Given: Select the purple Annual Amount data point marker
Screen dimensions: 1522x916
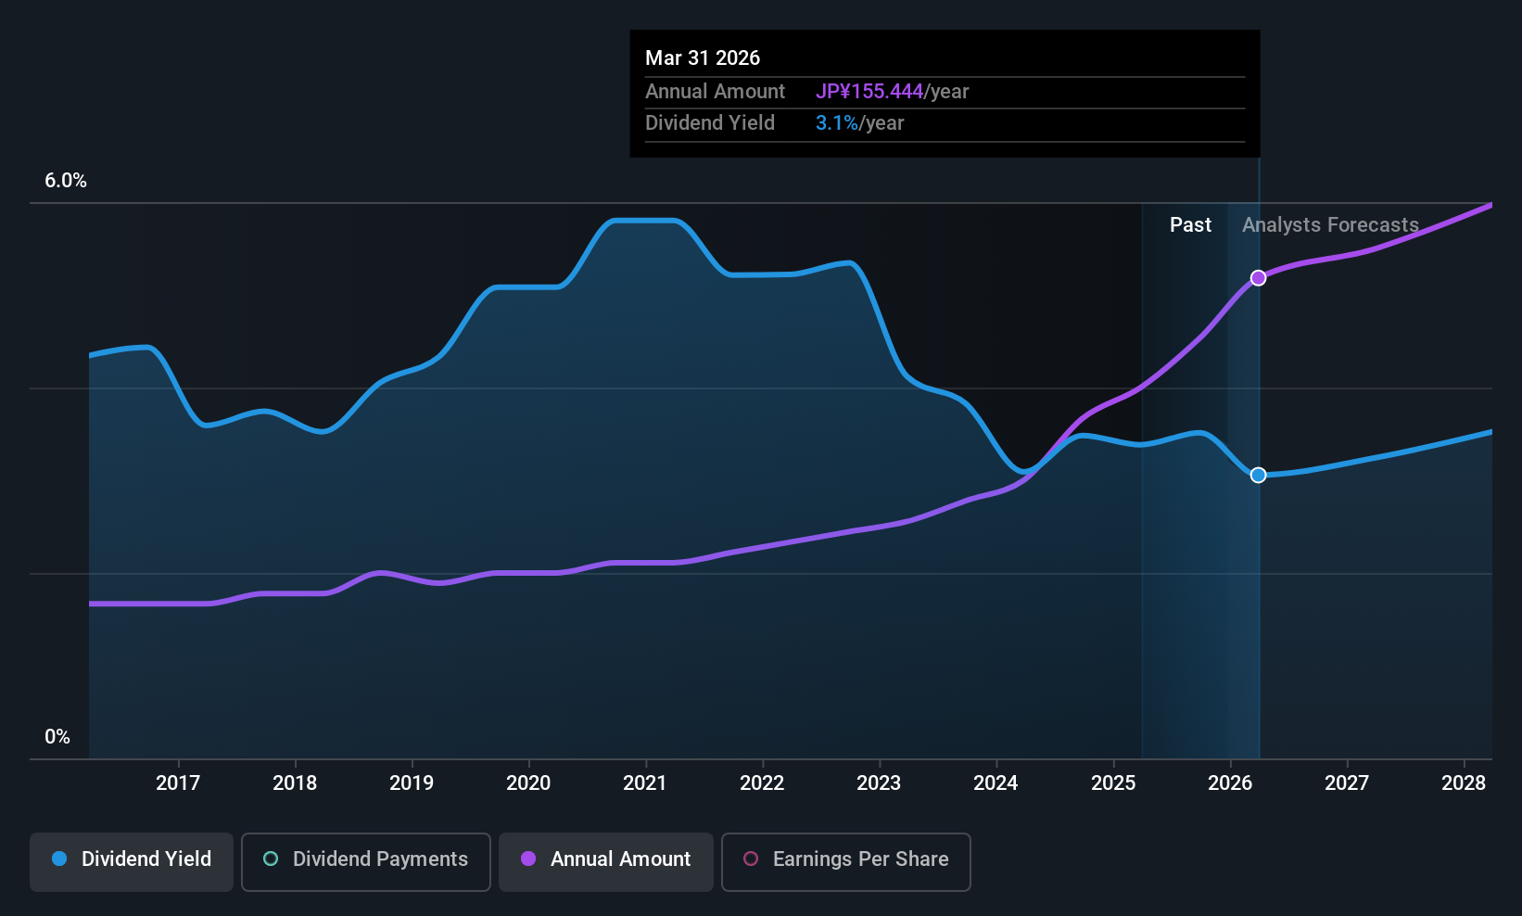Looking at the screenshot, I should coord(1258,278).
